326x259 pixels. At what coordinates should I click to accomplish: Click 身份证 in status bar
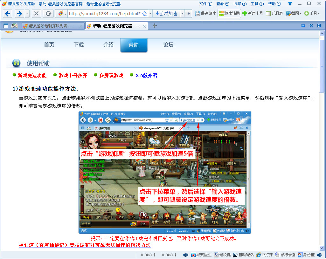(x=306, y=255)
